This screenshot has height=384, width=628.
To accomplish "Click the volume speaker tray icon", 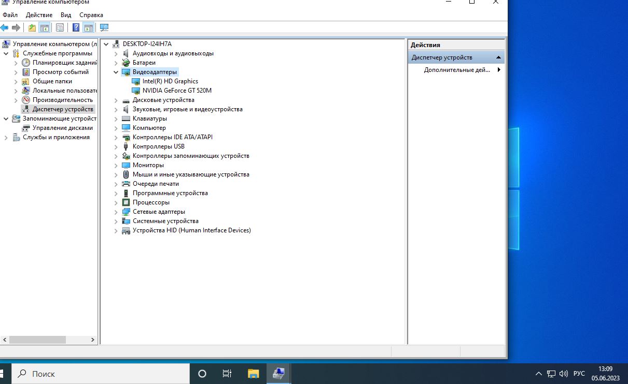I will (x=564, y=374).
